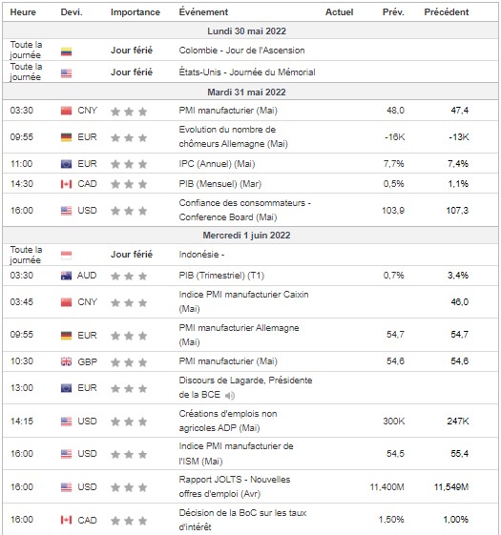Screen dimensions: 501x535
Task: Click the Indonesia flag icon
Action: (66, 255)
